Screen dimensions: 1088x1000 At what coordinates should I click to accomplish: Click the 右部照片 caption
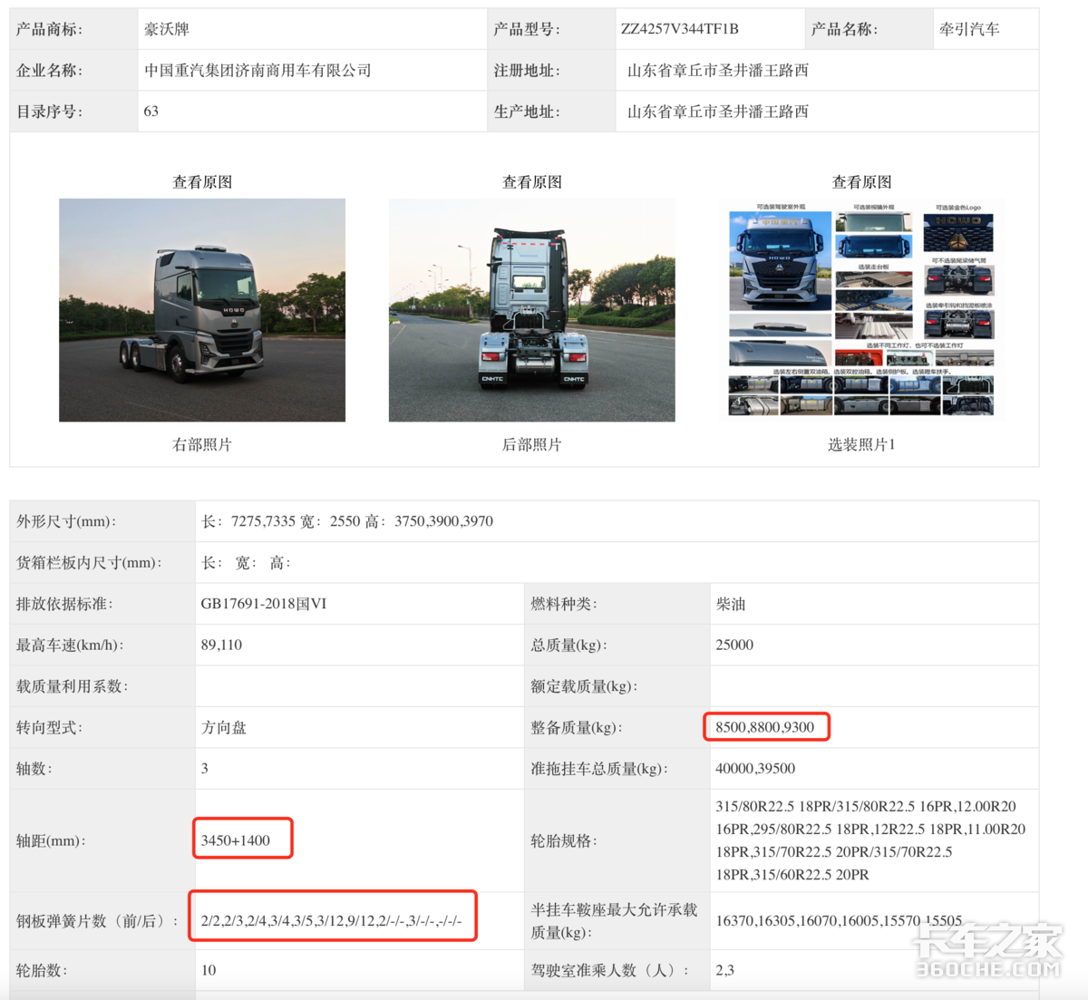click(x=202, y=444)
